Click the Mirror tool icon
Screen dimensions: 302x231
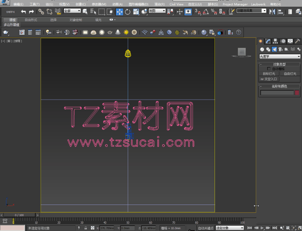tap(272, 12)
